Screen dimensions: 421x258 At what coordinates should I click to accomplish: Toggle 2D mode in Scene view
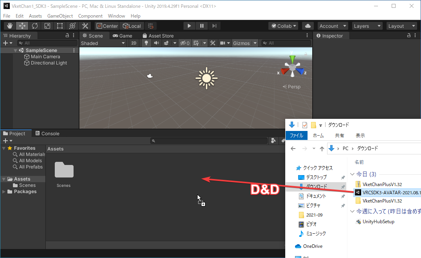coord(133,43)
